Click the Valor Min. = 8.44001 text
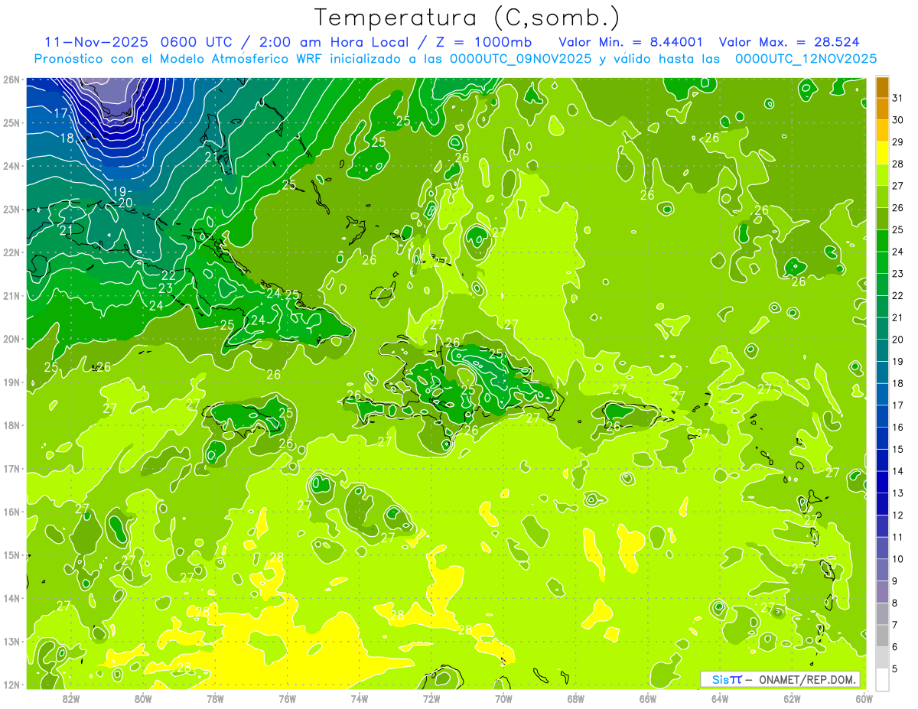Screen dimensions: 918x709 pyautogui.click(x=630, y=42)
